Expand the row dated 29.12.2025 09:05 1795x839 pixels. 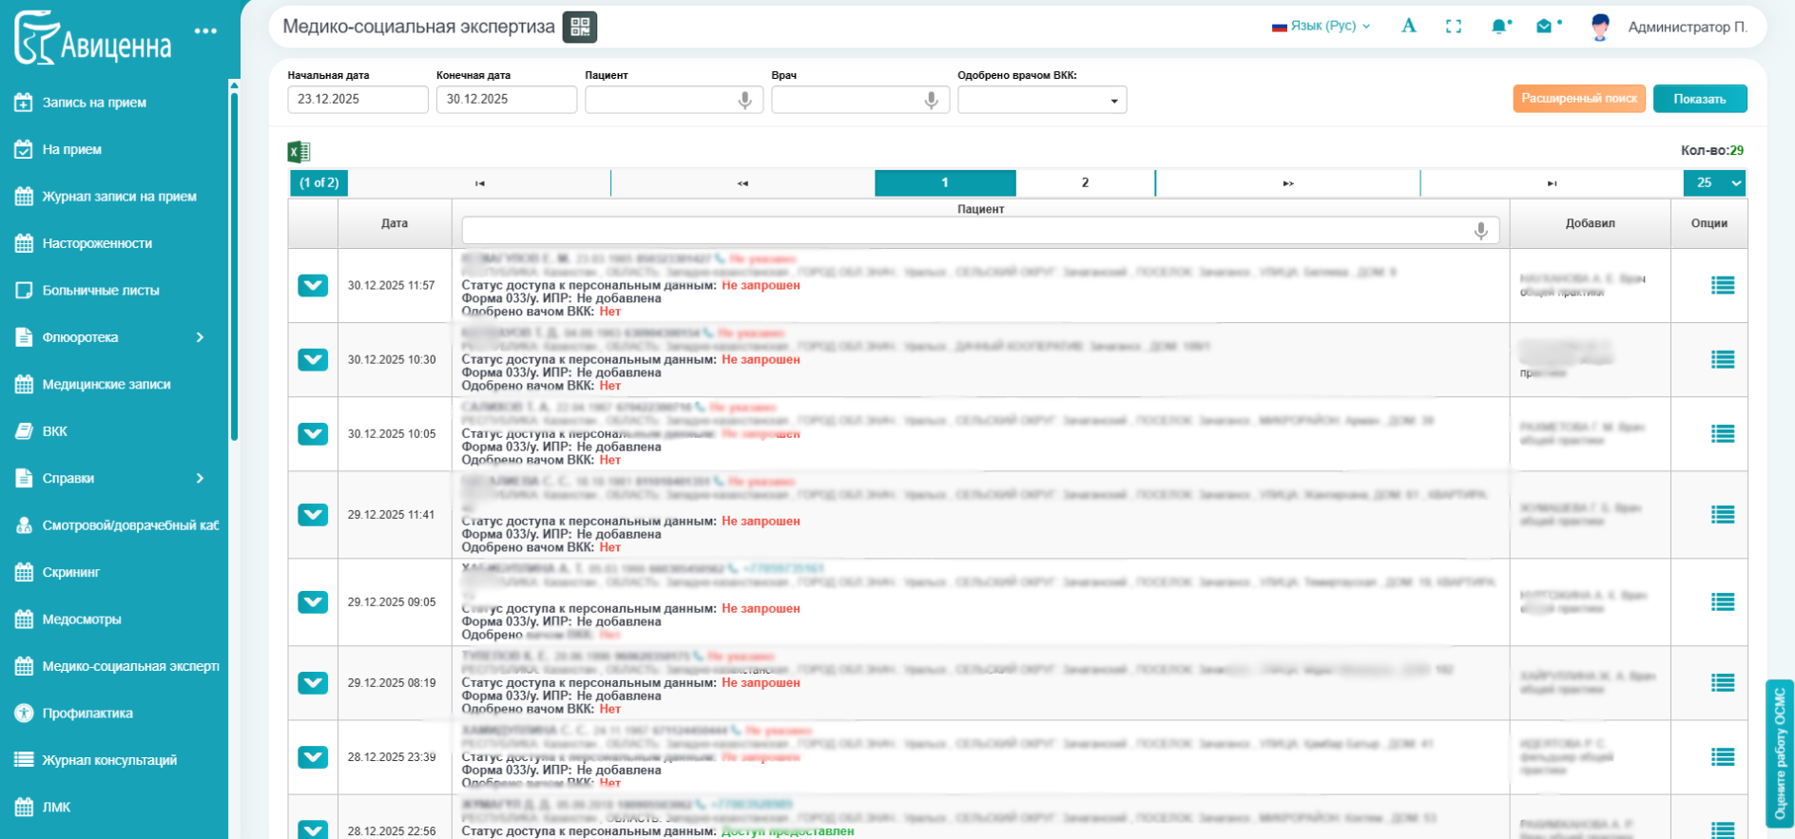pos(313,602)
